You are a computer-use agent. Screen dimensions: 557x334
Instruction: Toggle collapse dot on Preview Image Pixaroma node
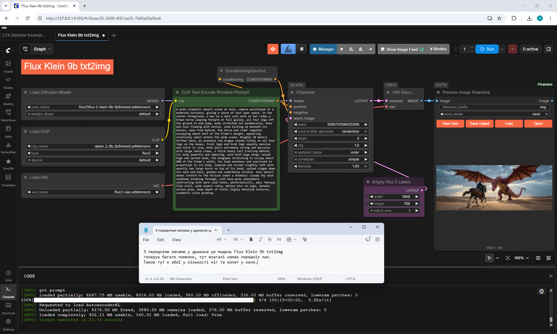pyautogui.click(x=438, y=92)
